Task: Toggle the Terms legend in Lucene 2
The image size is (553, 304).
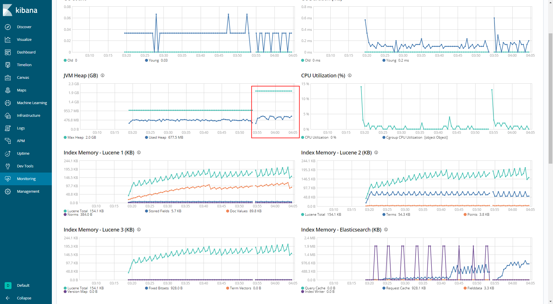Action: click(x=396, y=215)
